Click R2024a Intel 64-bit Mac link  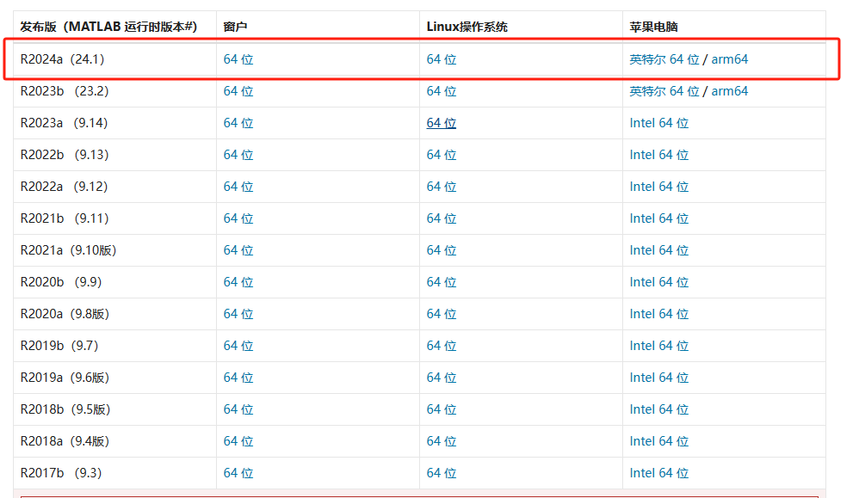click(664, 59)
